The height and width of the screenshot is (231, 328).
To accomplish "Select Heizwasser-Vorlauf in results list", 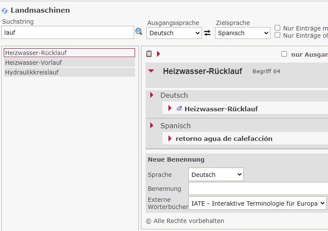I will [69, 63].
